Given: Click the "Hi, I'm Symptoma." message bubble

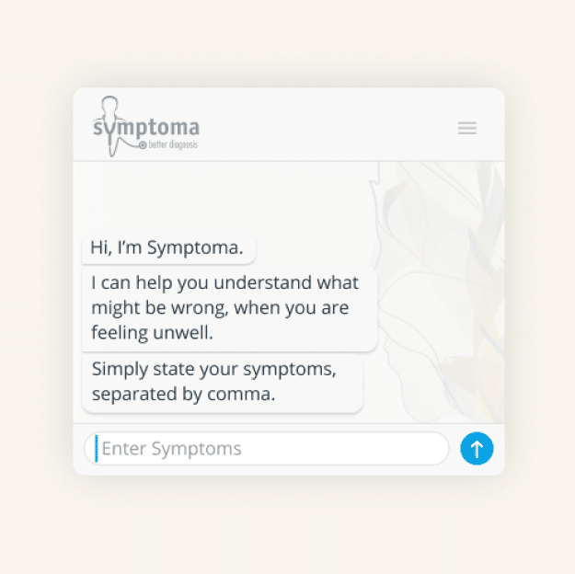Looking at the screenshot, I should coord(167,247).
